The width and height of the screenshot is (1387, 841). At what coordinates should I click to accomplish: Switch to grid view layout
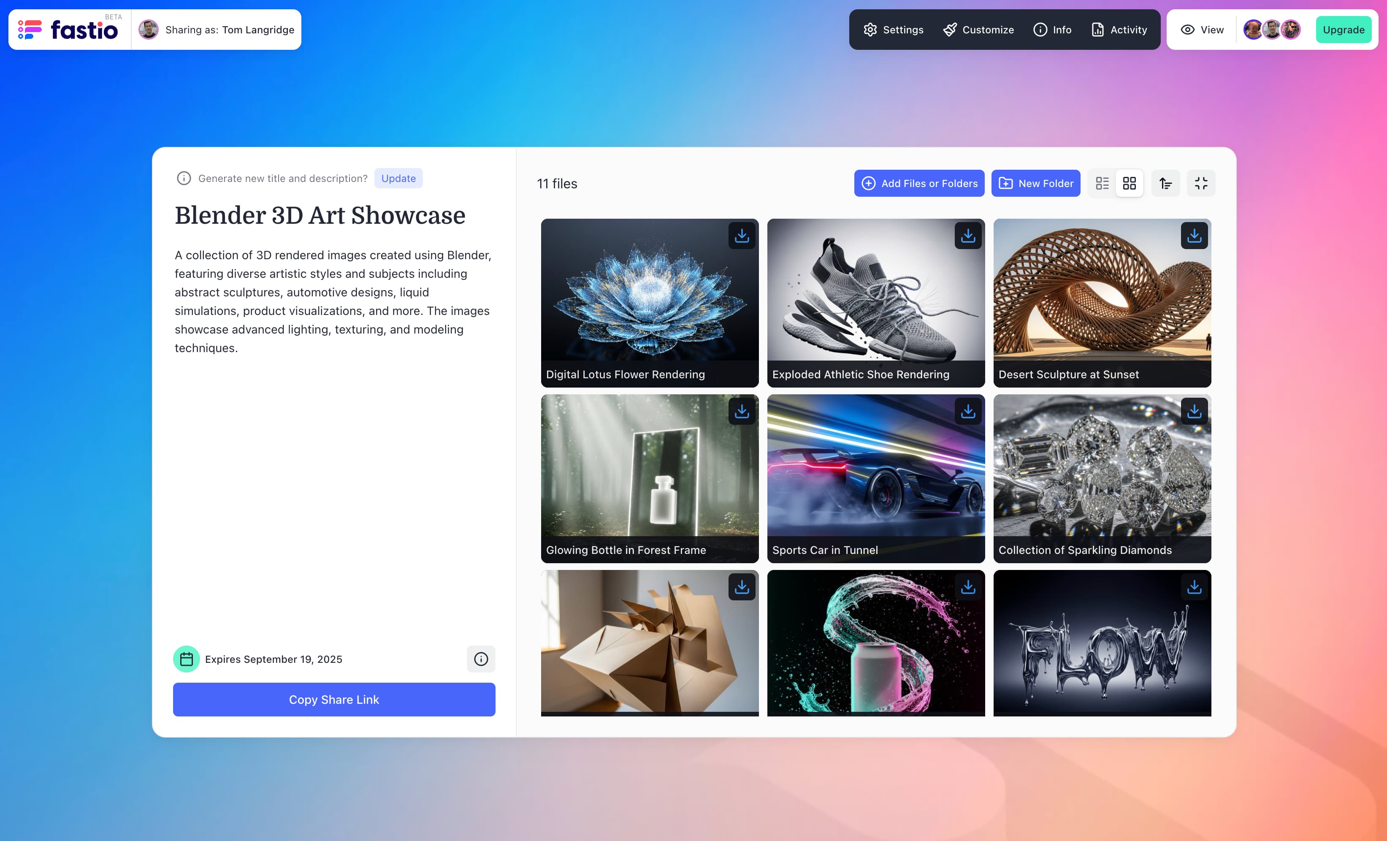click(1129, 184)
